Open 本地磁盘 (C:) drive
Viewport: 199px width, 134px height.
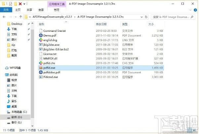coord(17,112)
